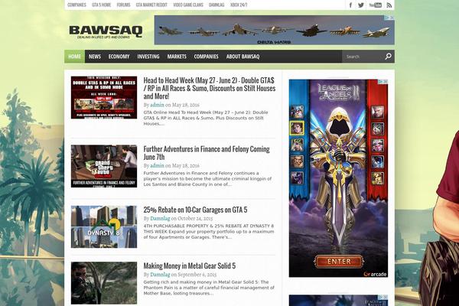459x306 pixels.
Task: Click the Dynasty 8 article thumbnail
Action: [x=104, y=226]
